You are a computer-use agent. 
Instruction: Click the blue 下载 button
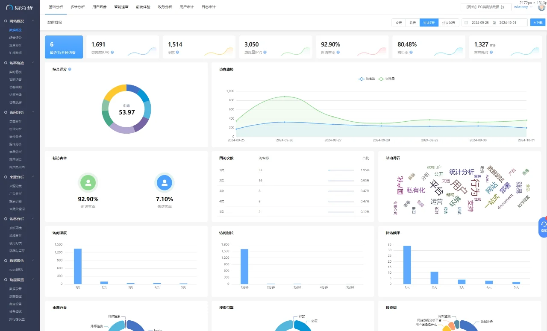538,23
